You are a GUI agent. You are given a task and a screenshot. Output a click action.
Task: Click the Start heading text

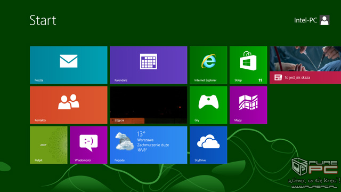[x=43, y=20]
